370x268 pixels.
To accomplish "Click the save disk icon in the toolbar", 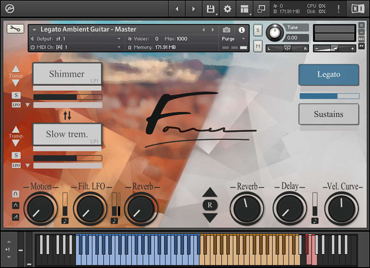I will (x=210, y=9).
